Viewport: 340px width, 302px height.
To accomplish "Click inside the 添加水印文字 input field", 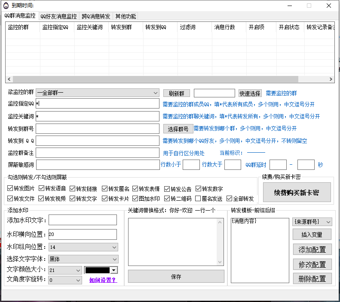I will coord(83,220).
